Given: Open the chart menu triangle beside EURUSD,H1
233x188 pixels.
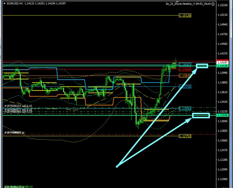Looking at the screenshot, I should pos(4,3).
